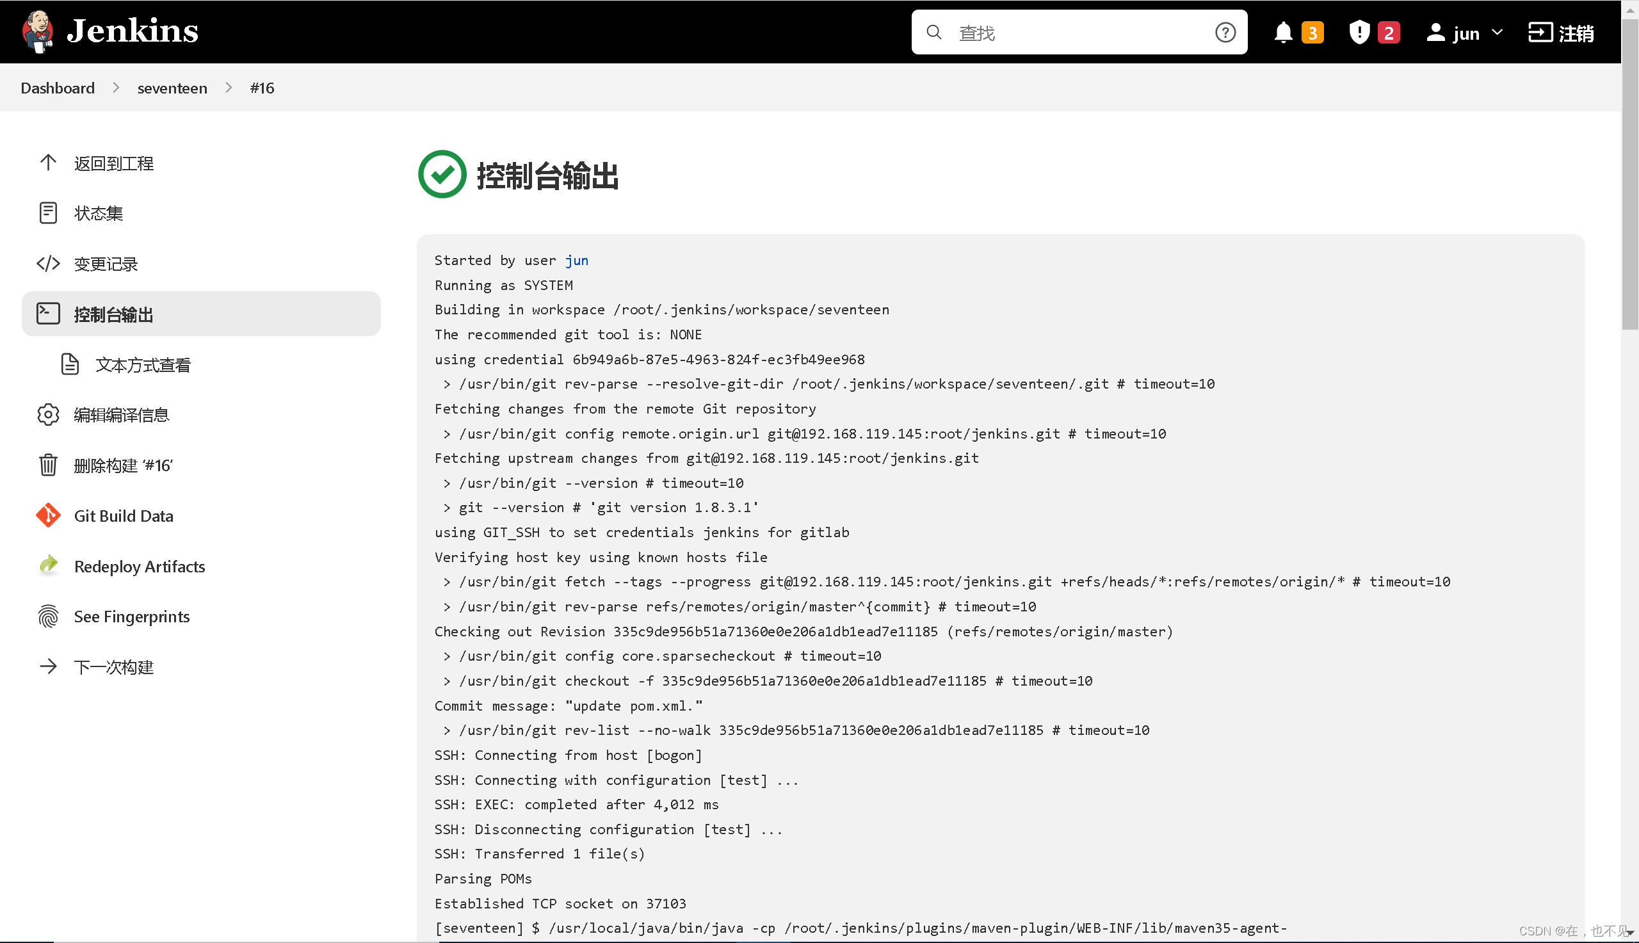
Task: Open Redeploy Artifacts sidebar item
Action: [x=139, y=567]
